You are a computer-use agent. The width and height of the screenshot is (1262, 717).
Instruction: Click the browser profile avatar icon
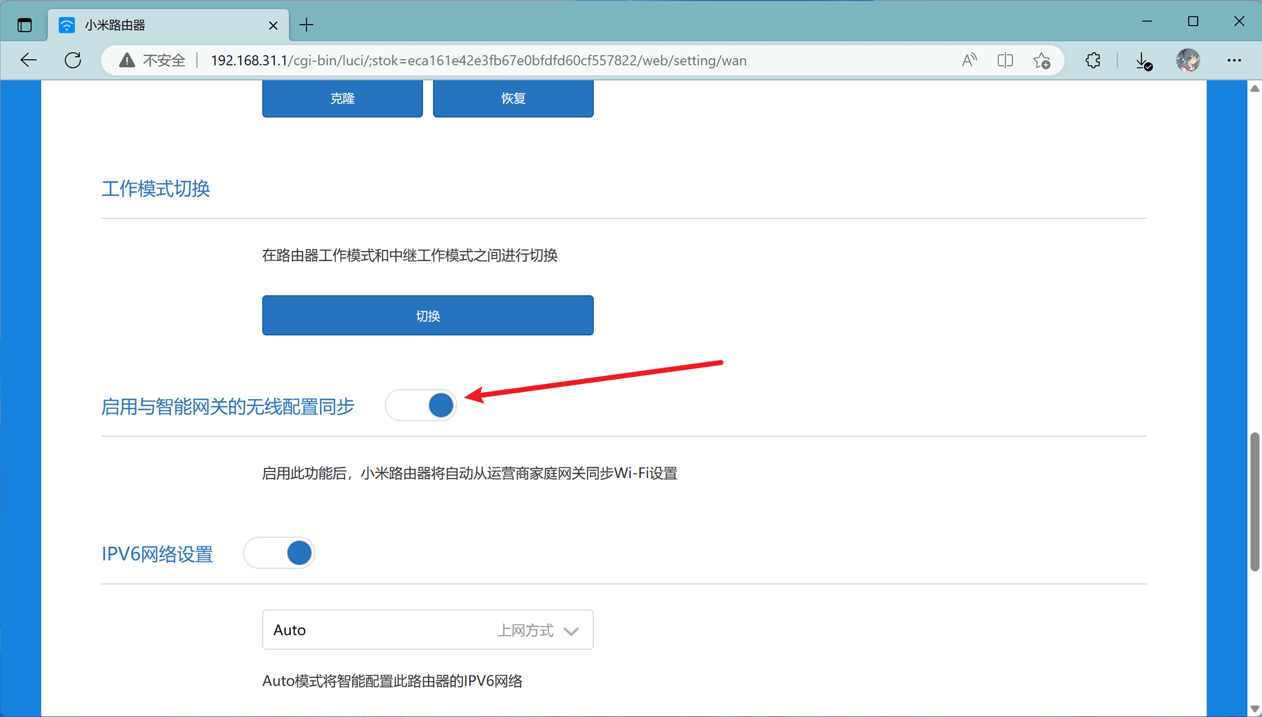click(x=1188, y=60)
